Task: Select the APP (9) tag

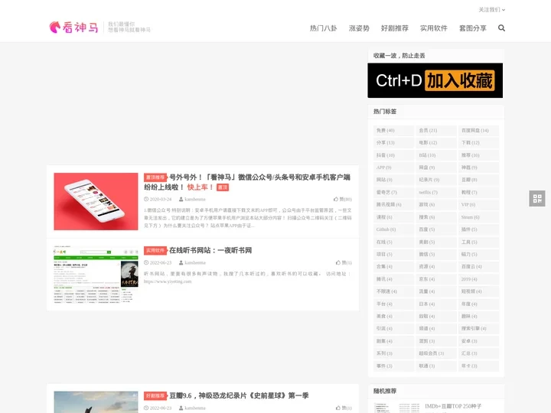Action: coord(393,167)
